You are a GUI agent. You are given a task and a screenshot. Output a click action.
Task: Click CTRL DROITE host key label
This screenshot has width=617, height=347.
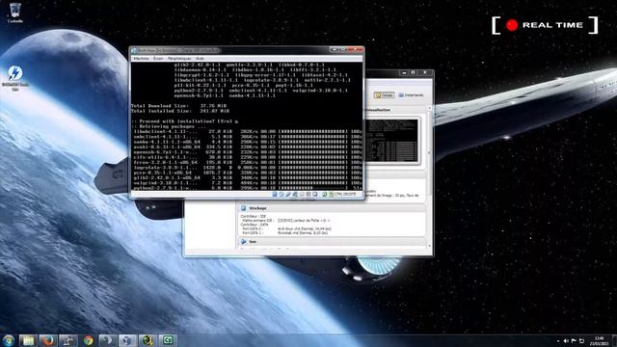point(345,195)
